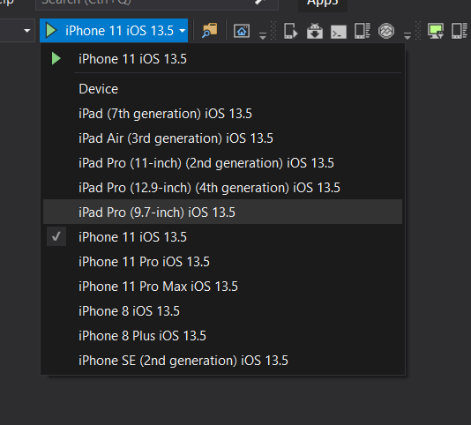The height and width of the screenshot is (425, 471).
Task: Click the phone icon at toolbar far right
Action: [x=460, y=31]
